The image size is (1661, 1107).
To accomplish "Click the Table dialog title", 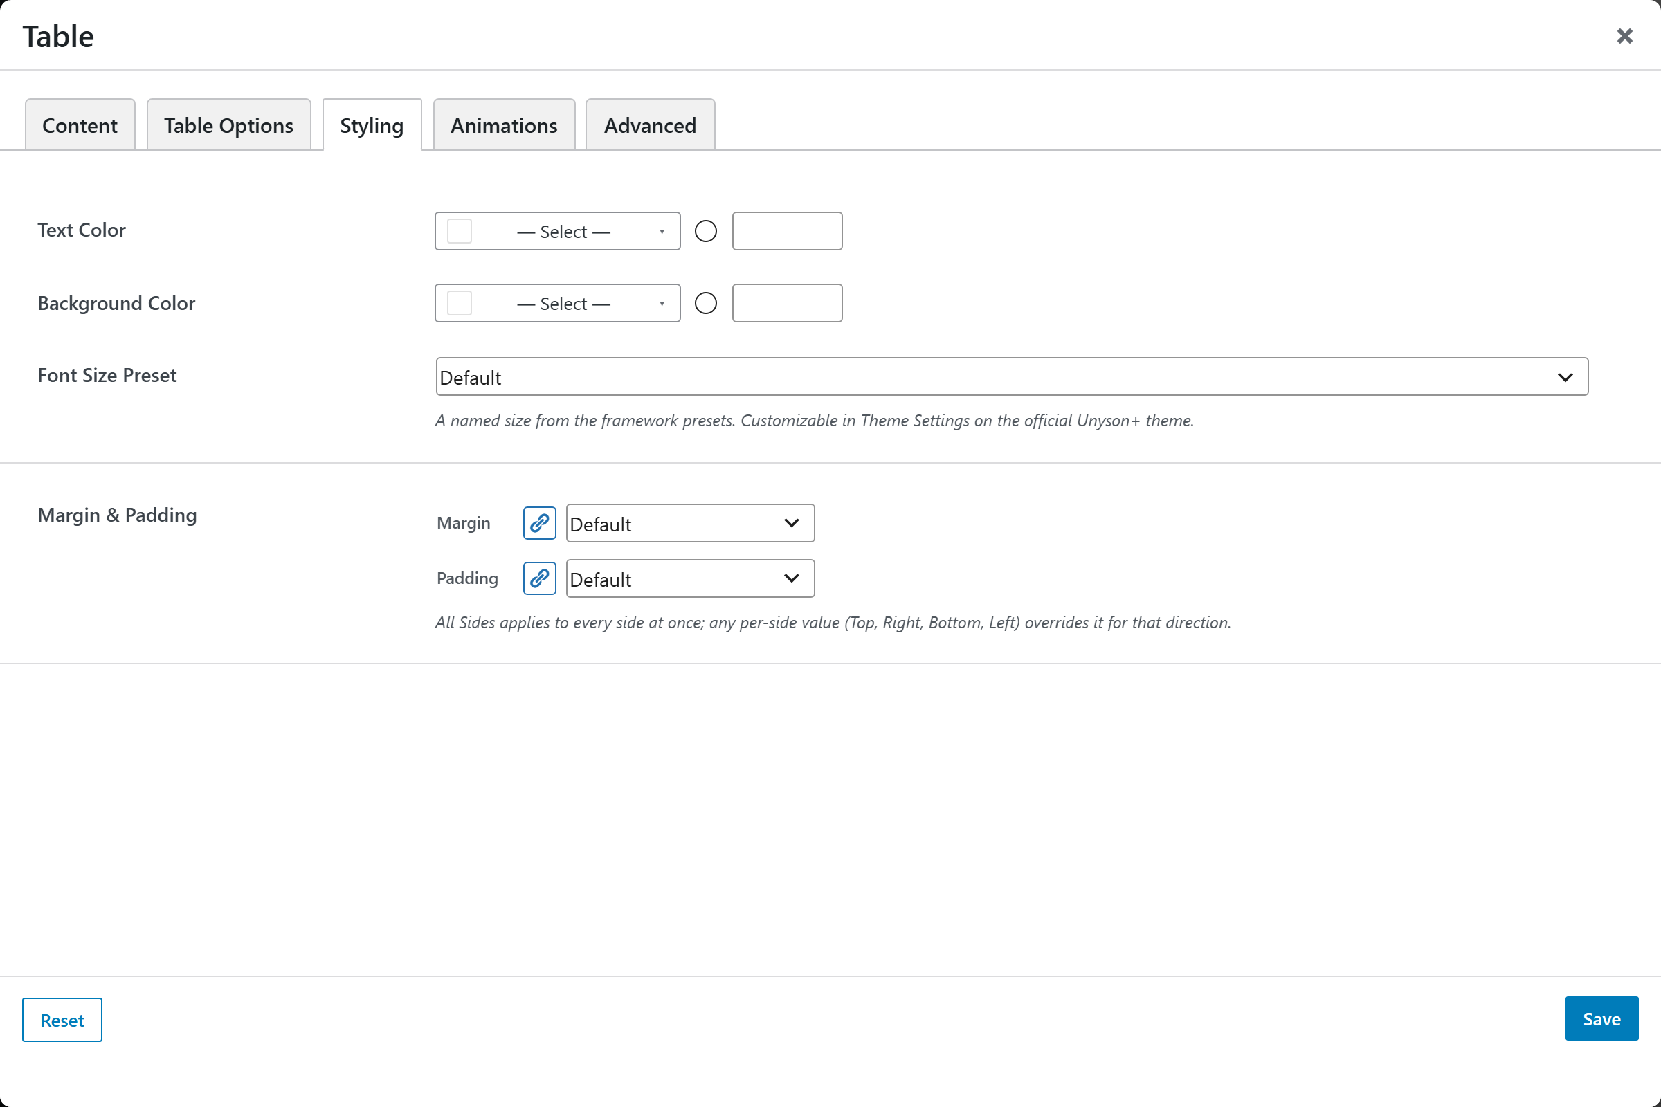I will click(x=58, y=36).
